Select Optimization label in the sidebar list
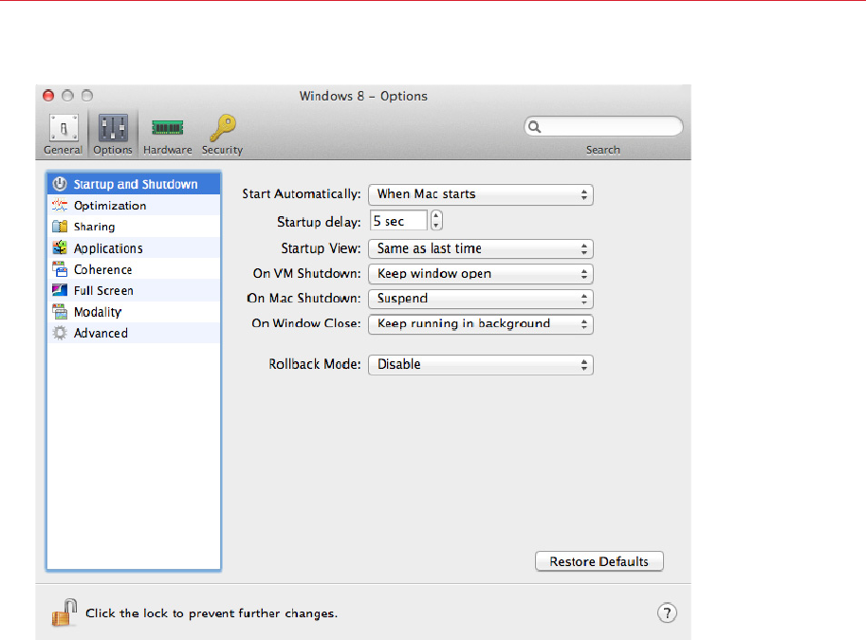866x640 pixels. tap(110, 206)
